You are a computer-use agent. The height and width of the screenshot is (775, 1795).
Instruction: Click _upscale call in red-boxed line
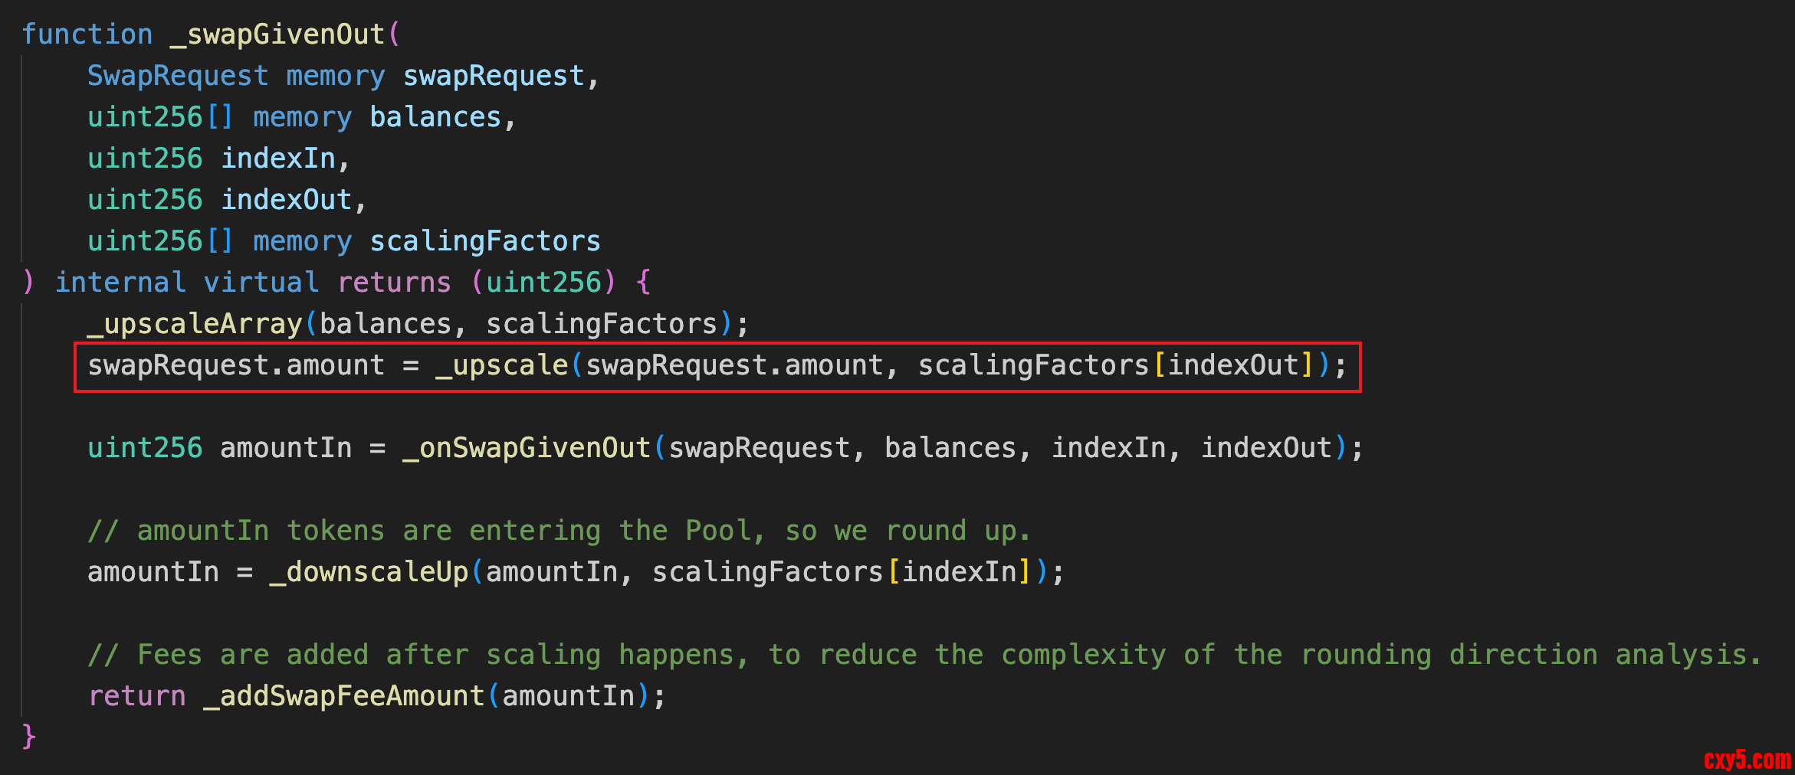pos(502,365)
